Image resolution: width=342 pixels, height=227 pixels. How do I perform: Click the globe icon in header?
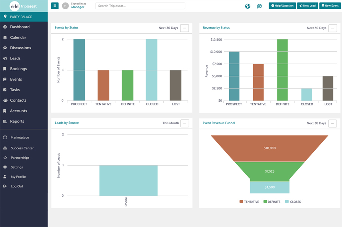click(x=247, y=6)
